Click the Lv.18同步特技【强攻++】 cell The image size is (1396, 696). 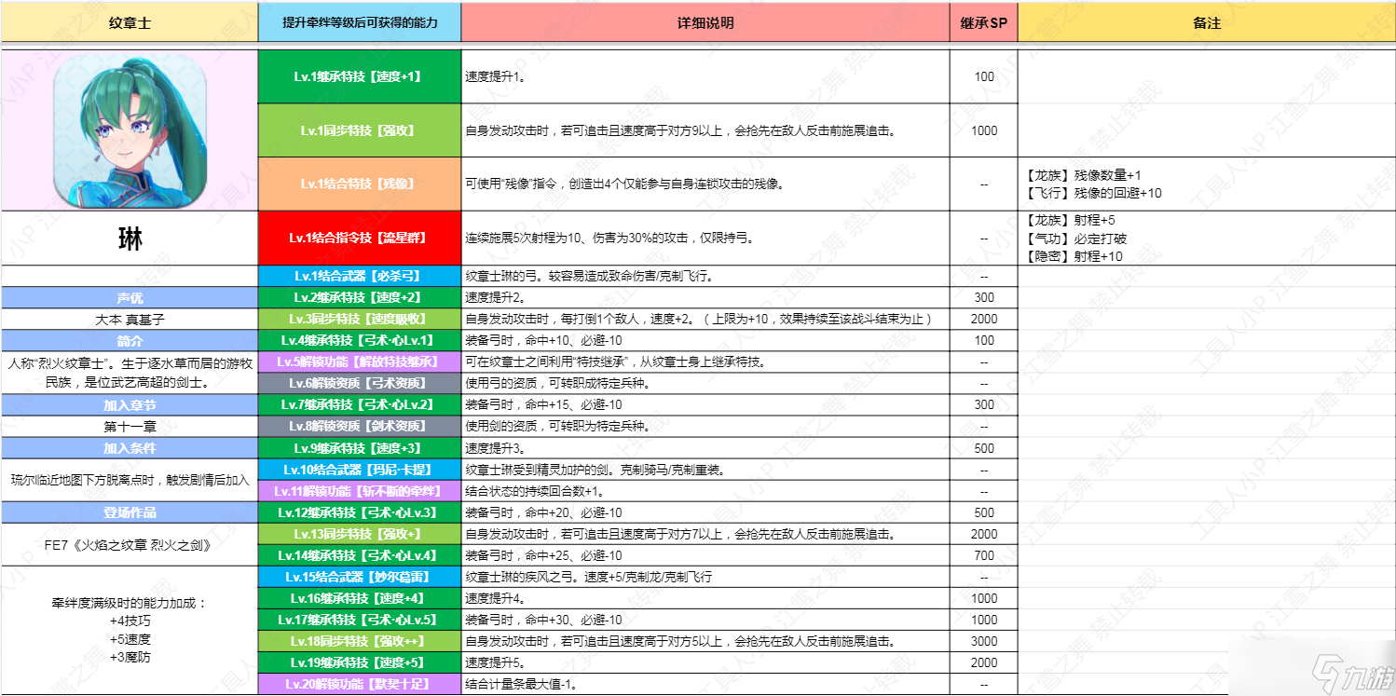click(360, 641)
